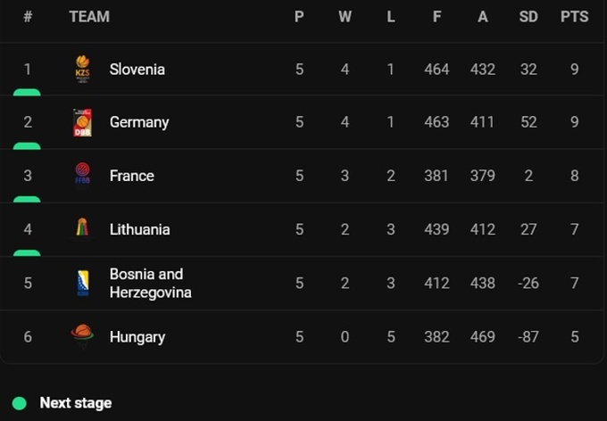Image resolution: width=607 pixels, height=421 pixels.
Task: Click the green indicator under rank 1
Action: coord(27,92)
